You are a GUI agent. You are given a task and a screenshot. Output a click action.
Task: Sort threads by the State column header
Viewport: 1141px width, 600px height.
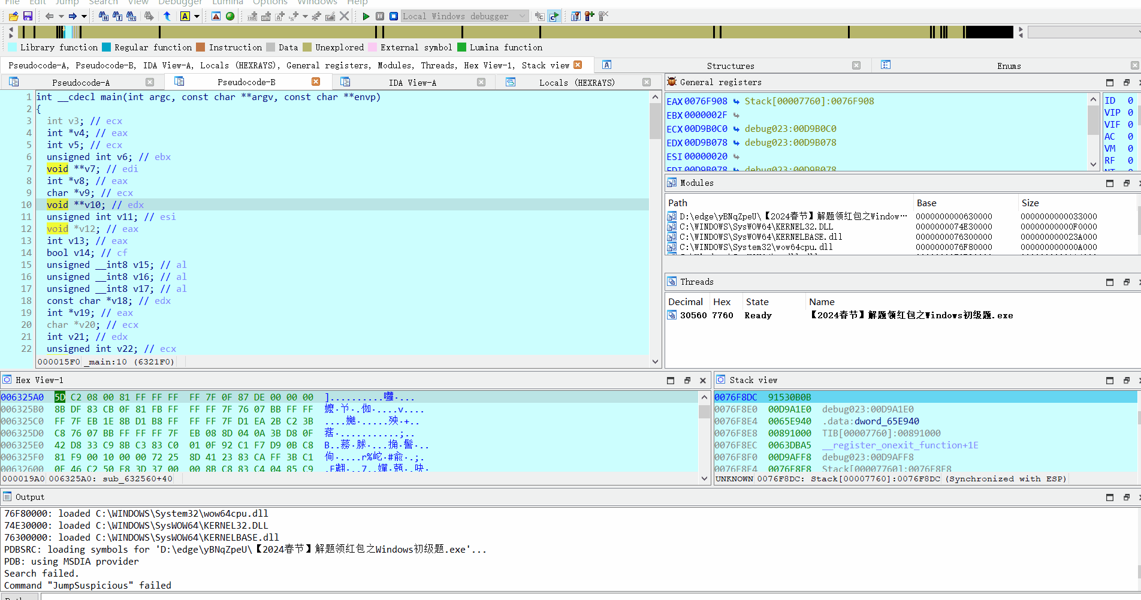[x=773, y=301]
